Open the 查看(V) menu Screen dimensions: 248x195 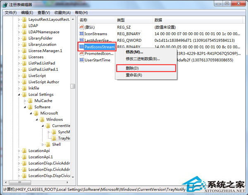pos(44,12)
